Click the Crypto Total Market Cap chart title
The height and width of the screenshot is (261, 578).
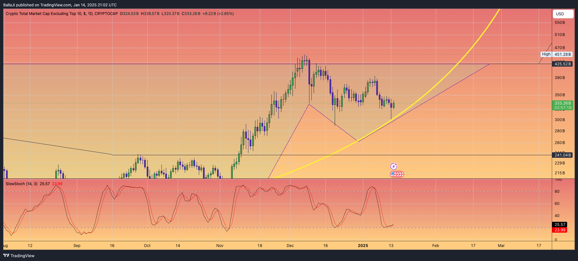62,14
